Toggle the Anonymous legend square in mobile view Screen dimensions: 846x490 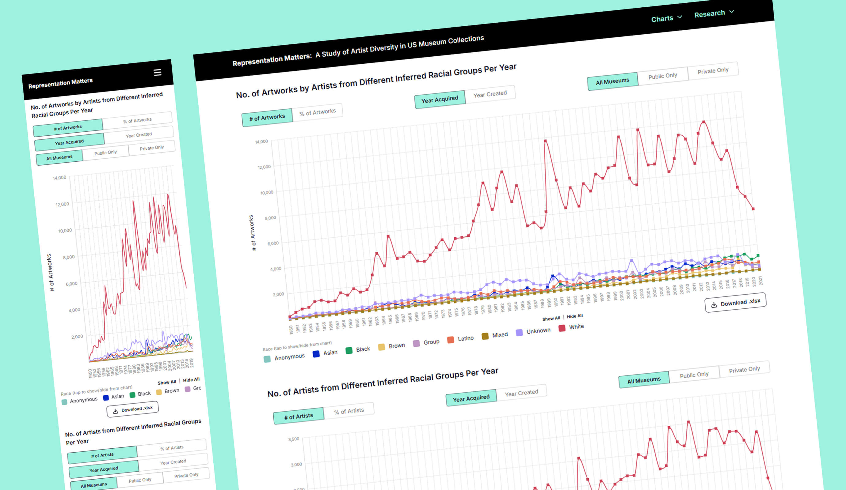pyautogui.click(x=64, y=402)
